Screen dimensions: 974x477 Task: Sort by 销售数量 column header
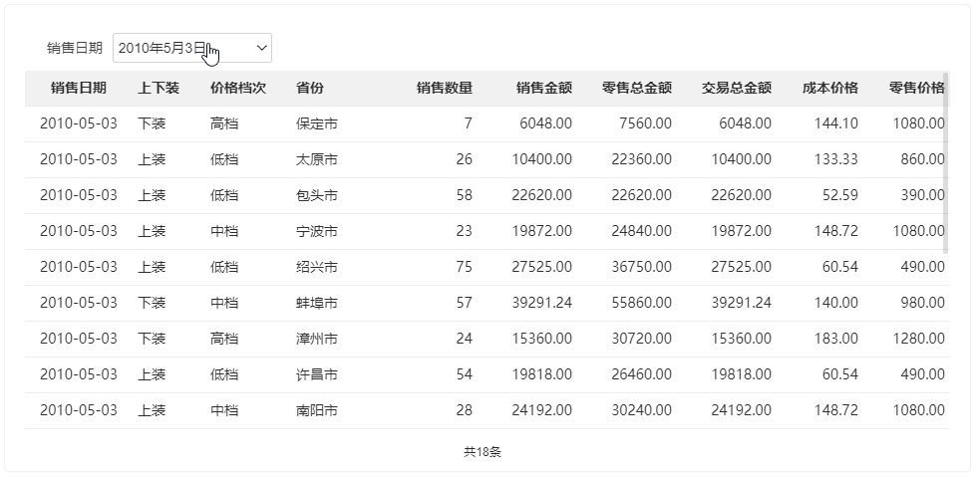tap(445, 88)
